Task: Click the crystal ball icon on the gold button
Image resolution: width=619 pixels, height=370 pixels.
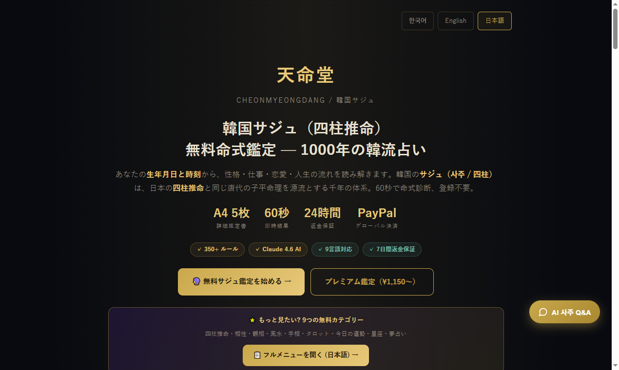Action: click(x=196, y=281)
